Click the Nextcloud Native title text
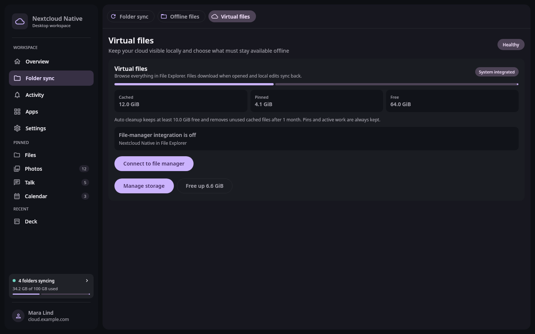 click(x=57, y=19)
